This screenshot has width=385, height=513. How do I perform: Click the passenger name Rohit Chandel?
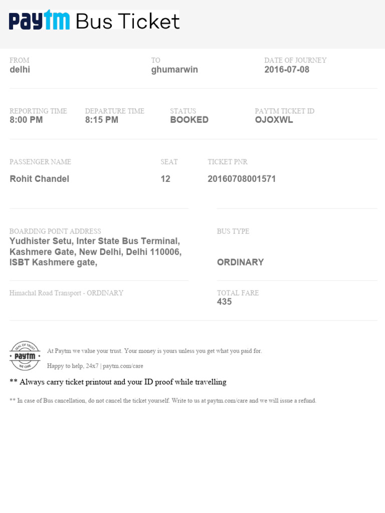40,179
